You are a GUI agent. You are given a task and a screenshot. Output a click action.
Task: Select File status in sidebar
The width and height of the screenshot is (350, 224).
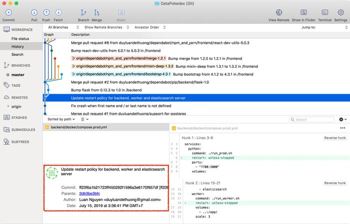pos(20,38)
